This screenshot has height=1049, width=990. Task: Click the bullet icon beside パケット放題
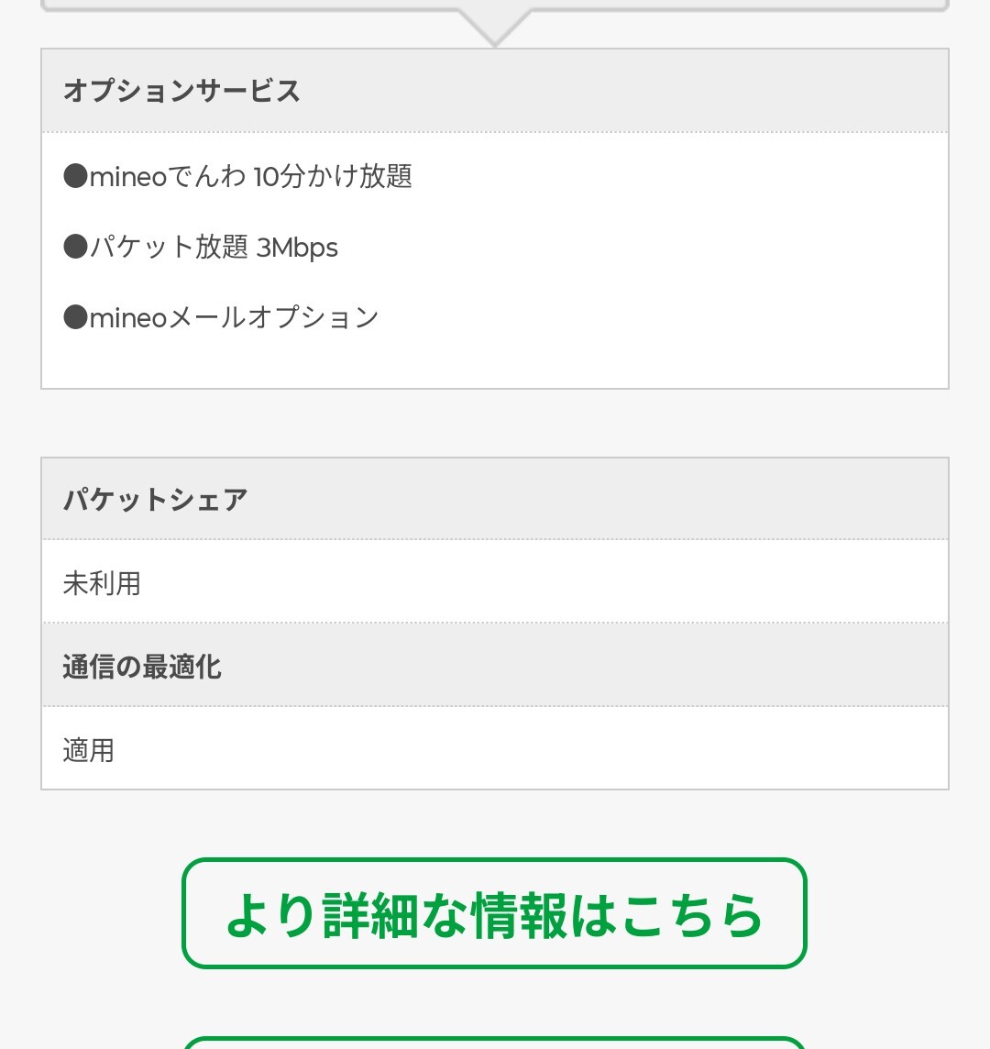pyautogui.click(x=75, y=248)
